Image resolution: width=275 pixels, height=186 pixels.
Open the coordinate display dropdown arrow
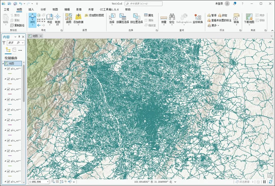click(175, 182)
